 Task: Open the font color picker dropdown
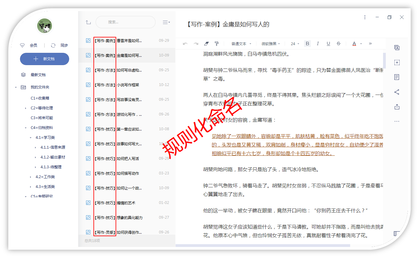[361, 44]
